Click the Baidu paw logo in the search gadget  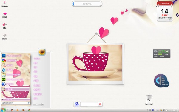[x=77, y=104]
